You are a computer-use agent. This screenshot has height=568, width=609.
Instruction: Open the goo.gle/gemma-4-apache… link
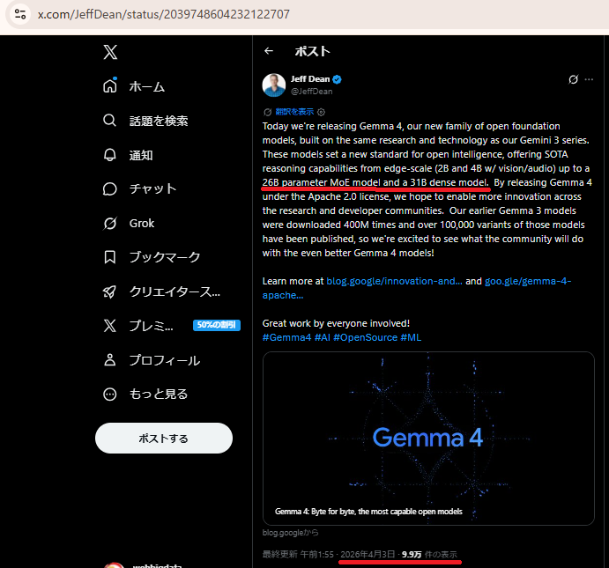coord(527,281)
